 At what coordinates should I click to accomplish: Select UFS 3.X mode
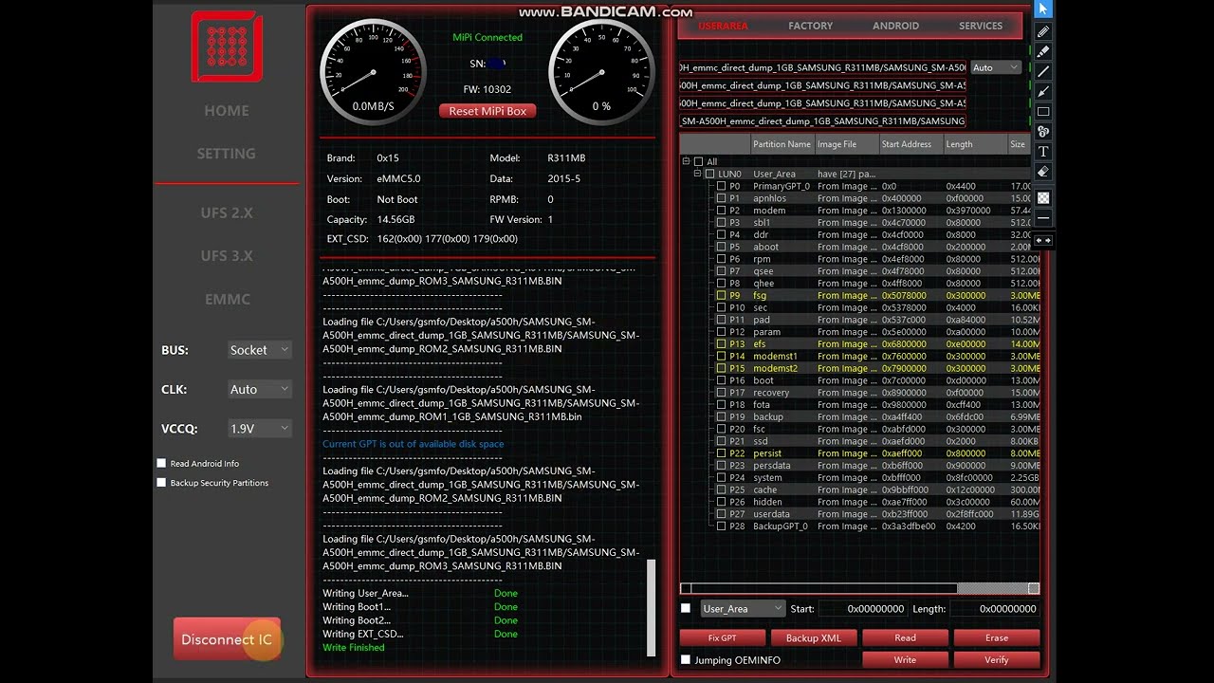click(227, 255)
